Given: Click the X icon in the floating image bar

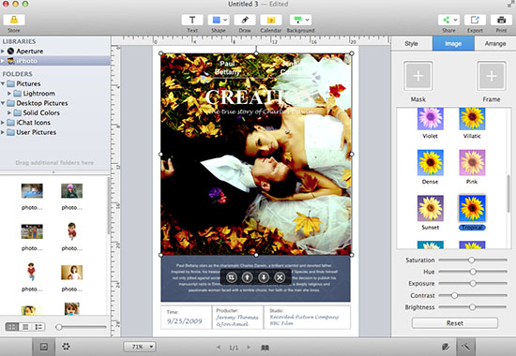Looking at the screenshot, I should coord(280,277).
